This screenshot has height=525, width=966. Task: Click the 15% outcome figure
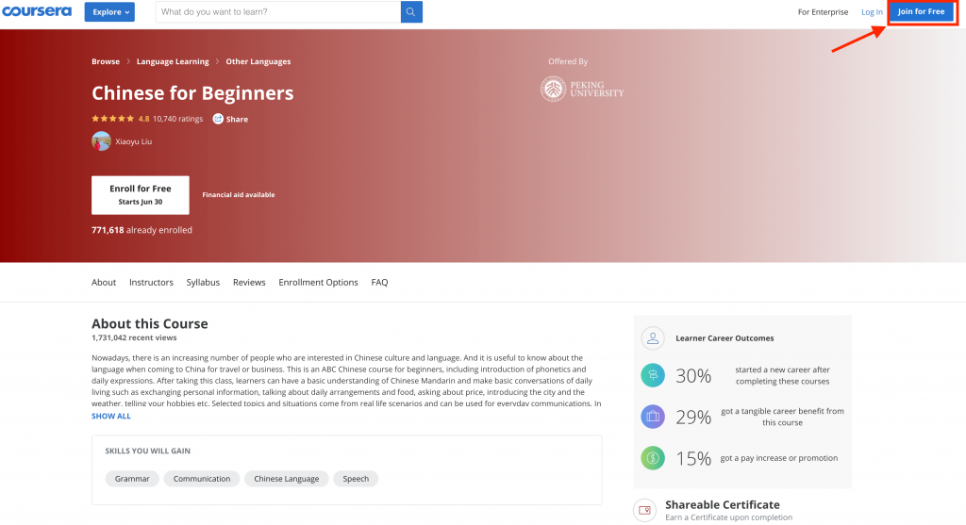coord(693,458)
